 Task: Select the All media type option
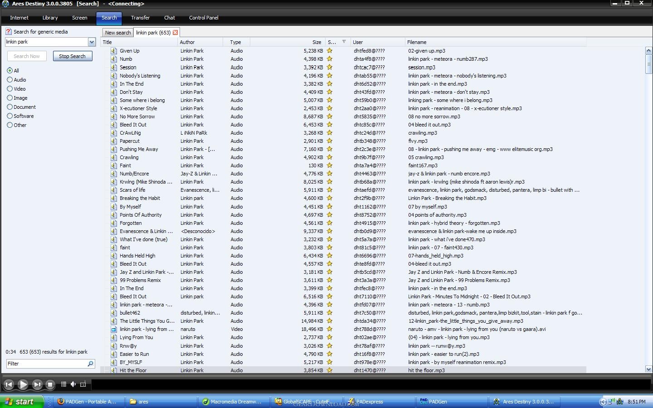[x=10, y=71]
